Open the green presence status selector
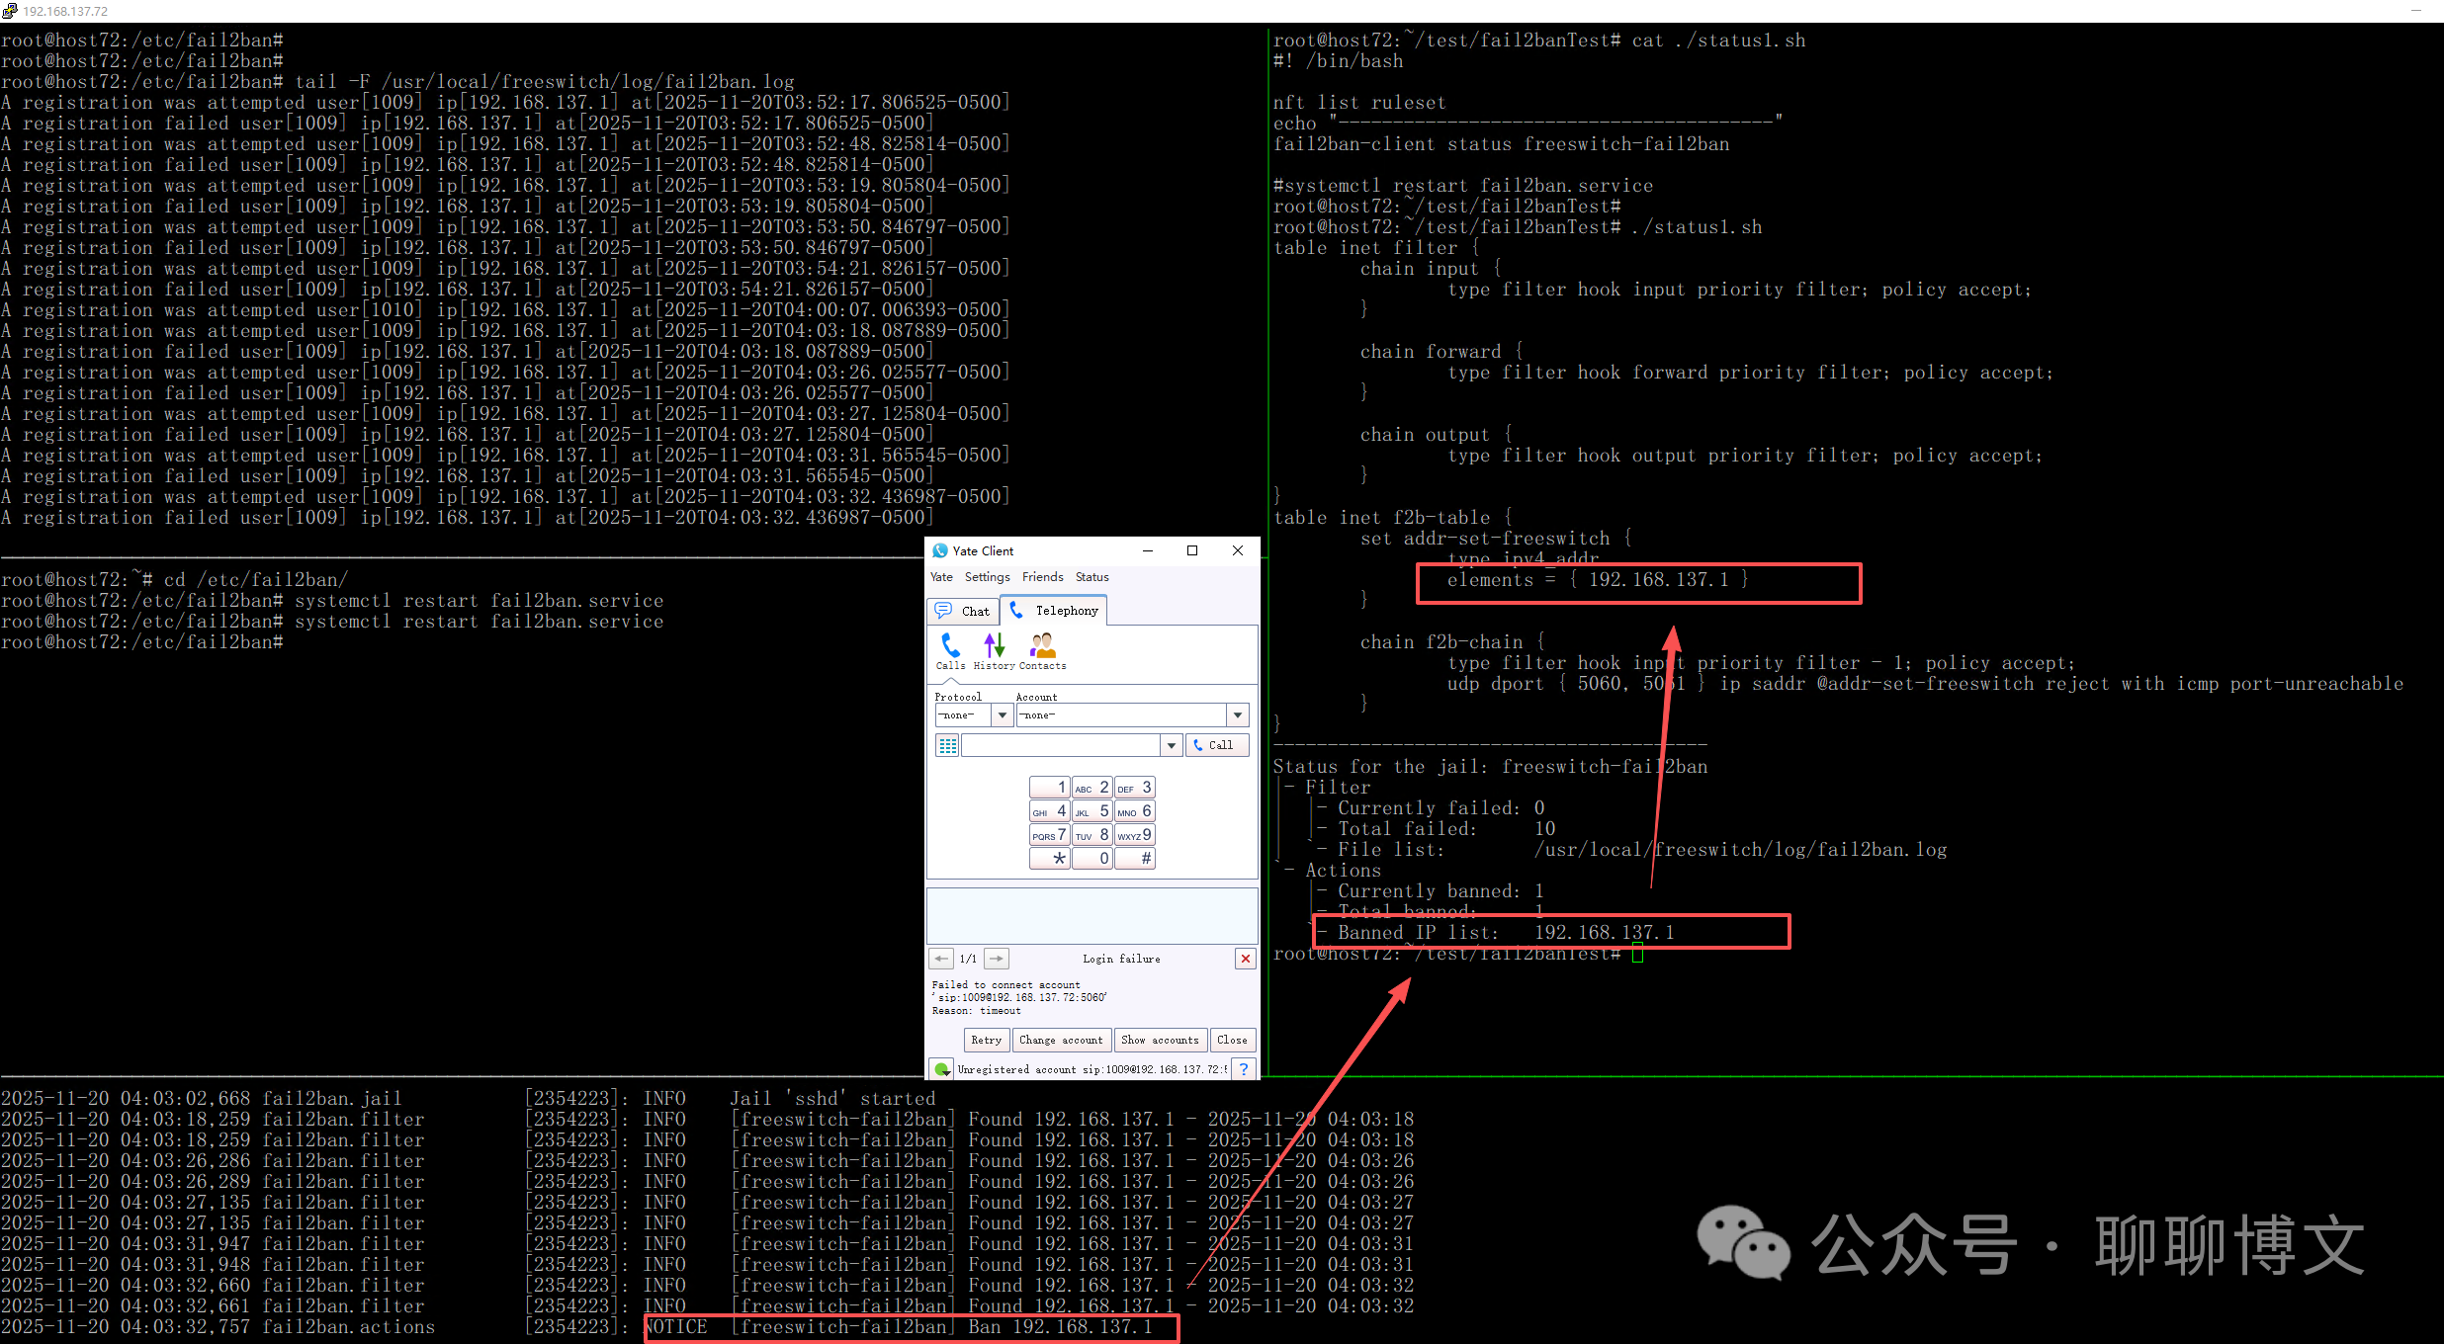 (941, 1068)
